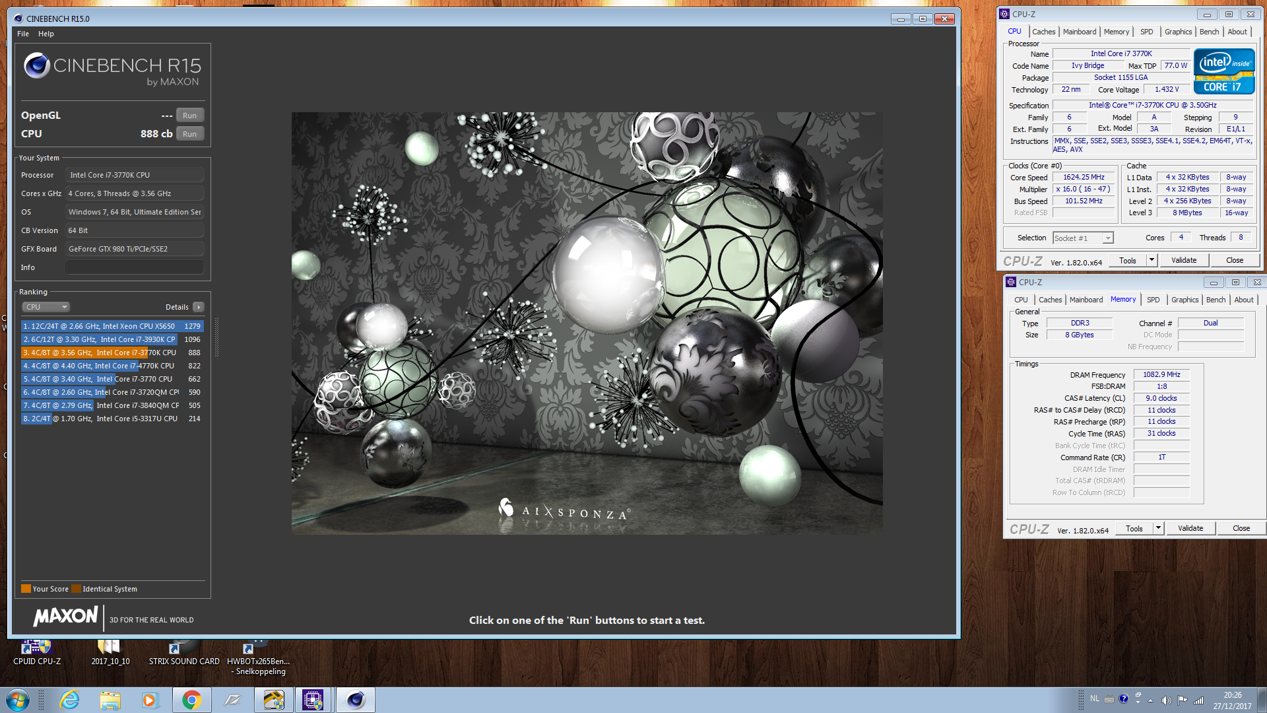Open the CPU ranking type dropdown
1267x713 pixels.
(46, 307)
